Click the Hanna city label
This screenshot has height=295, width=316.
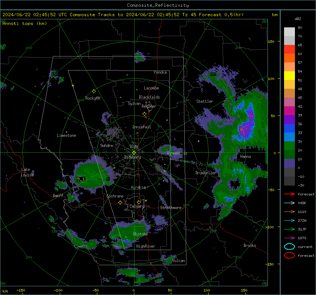[245, 156]
